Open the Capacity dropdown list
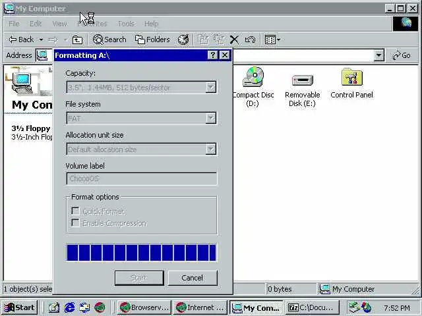Image resolution: width=422 pixels, height=316 pixels. coord(211,87)
